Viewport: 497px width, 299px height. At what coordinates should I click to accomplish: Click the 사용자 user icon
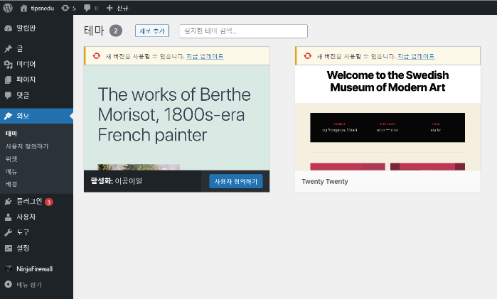pyautogui.click(x=9, y=217)
